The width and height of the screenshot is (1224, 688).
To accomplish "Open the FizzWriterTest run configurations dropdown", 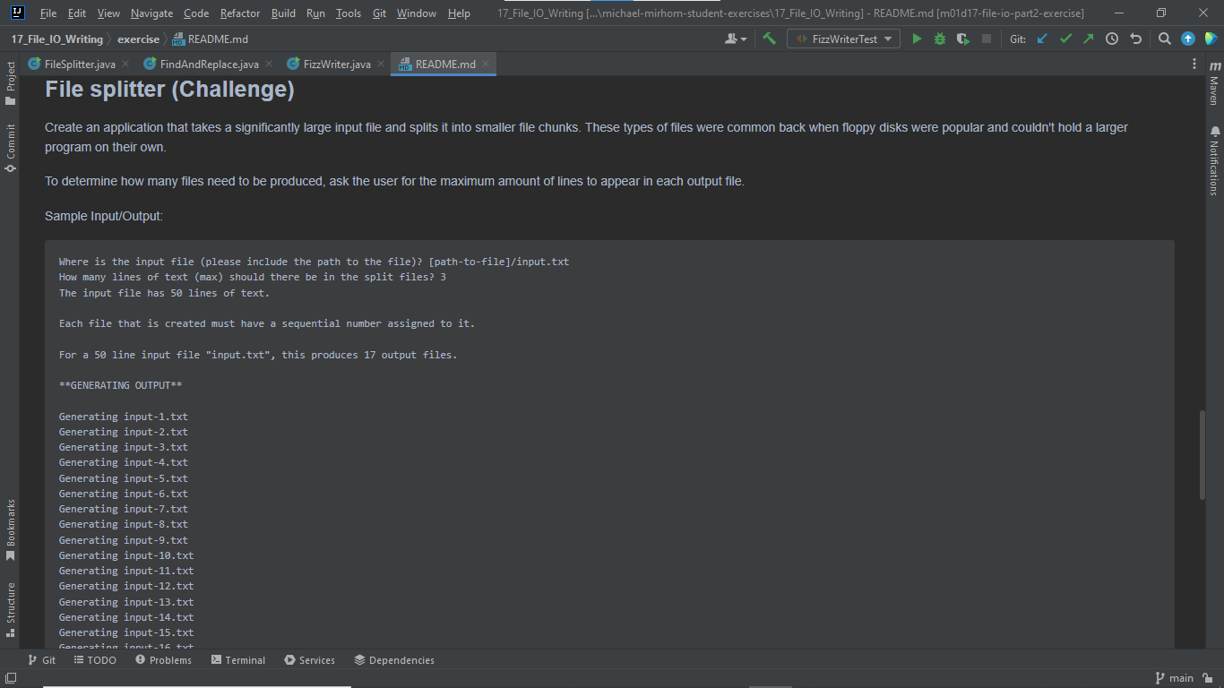I will (842, 39).
